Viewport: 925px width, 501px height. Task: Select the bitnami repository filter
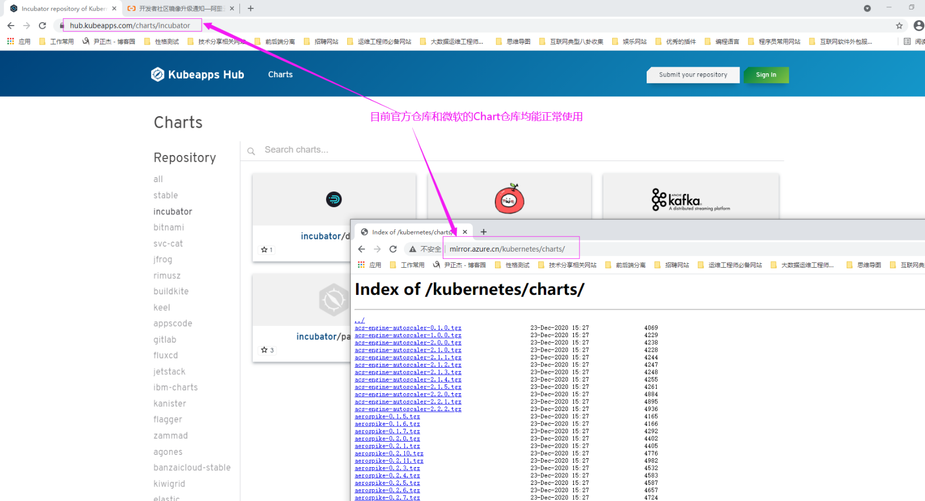point(168,228)
